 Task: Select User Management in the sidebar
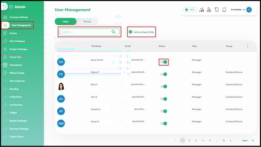coord(17,25)
